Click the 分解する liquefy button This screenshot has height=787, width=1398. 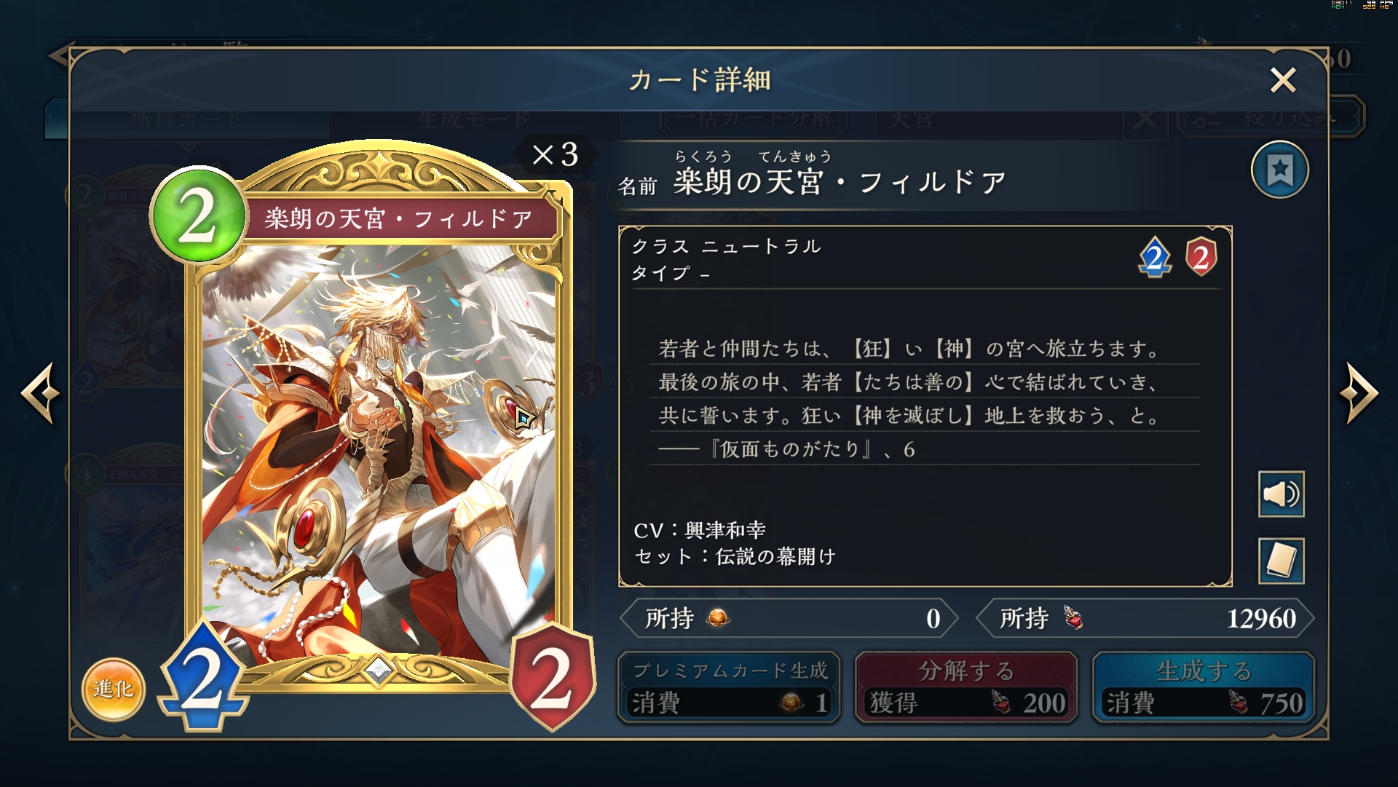coord(965,687)
